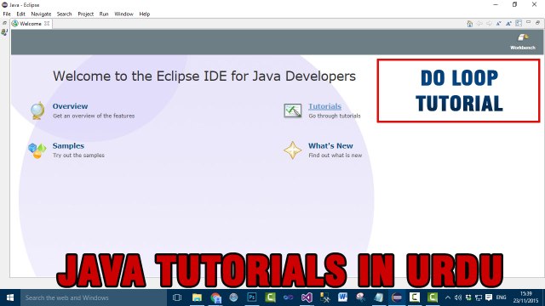The height and width of the screenshot is (306, 545).
Task: Click the ENG language indicator
Action: 501,297
